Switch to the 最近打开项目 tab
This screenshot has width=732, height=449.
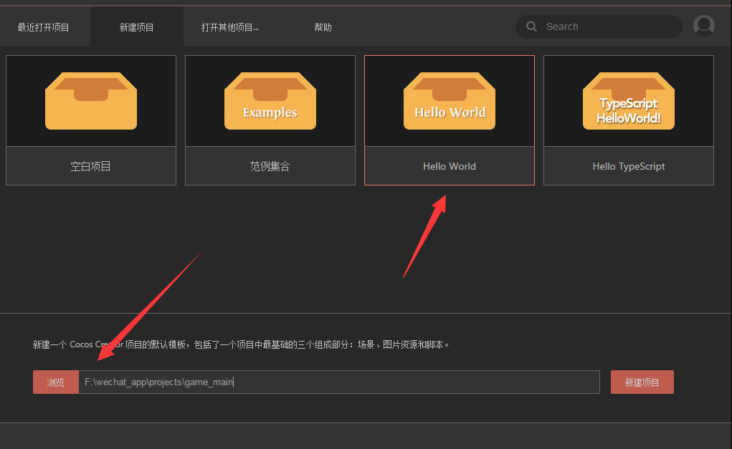tap(43, 26)
